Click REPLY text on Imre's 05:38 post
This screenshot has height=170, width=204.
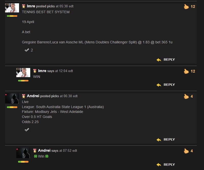(169, 60)
